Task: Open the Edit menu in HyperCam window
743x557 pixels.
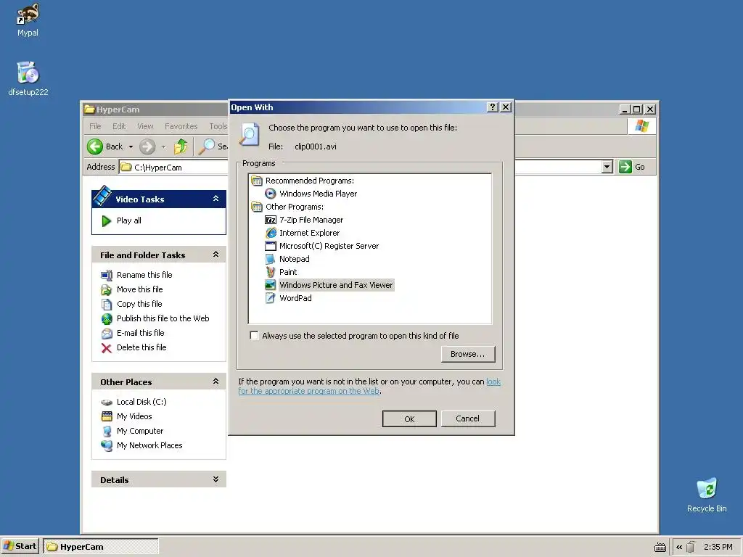Action: point(119,126)
